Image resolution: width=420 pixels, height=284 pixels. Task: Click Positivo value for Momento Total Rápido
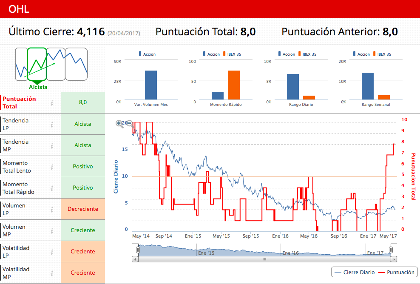(x=83, y=188)
